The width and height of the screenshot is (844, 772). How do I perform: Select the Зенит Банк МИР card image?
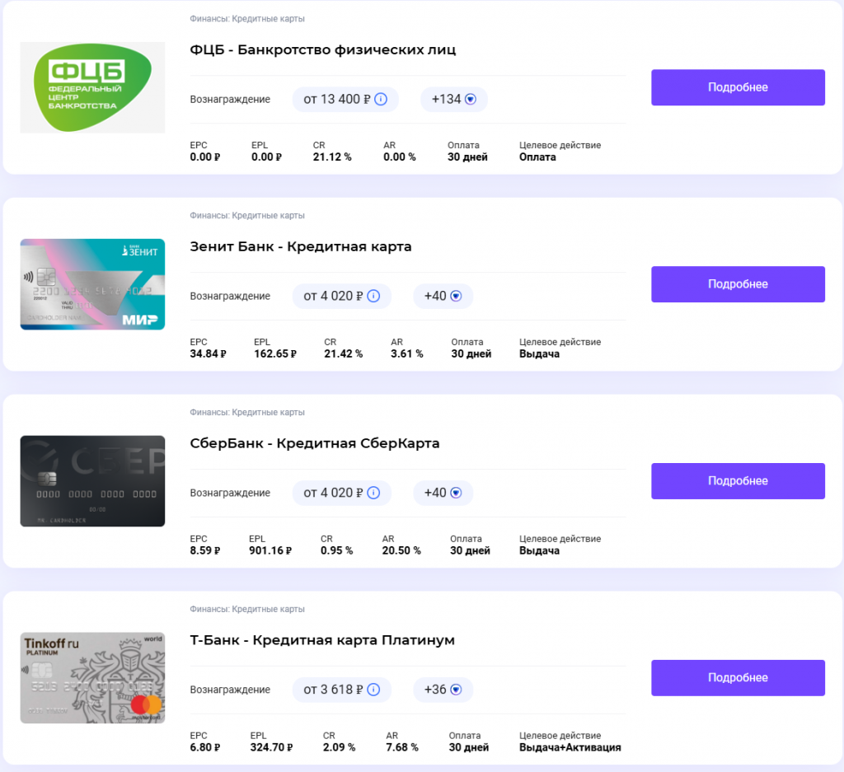pyautogui.click(x=91, y=283)
